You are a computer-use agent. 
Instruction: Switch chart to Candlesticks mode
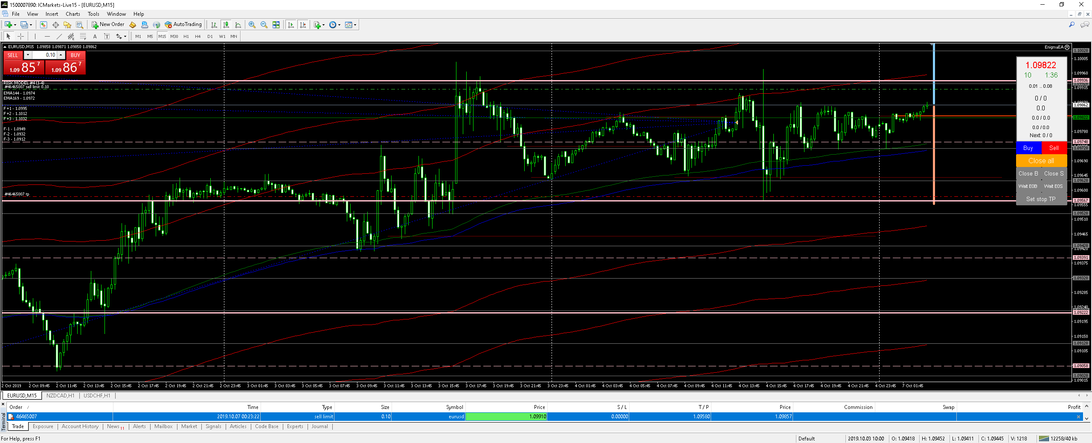(226, 25)
